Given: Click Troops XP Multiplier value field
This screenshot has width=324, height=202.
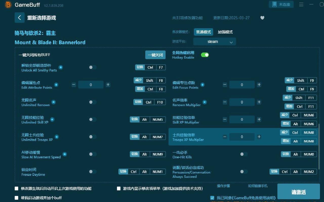Looking at the screenshot, I should point(242,137).
